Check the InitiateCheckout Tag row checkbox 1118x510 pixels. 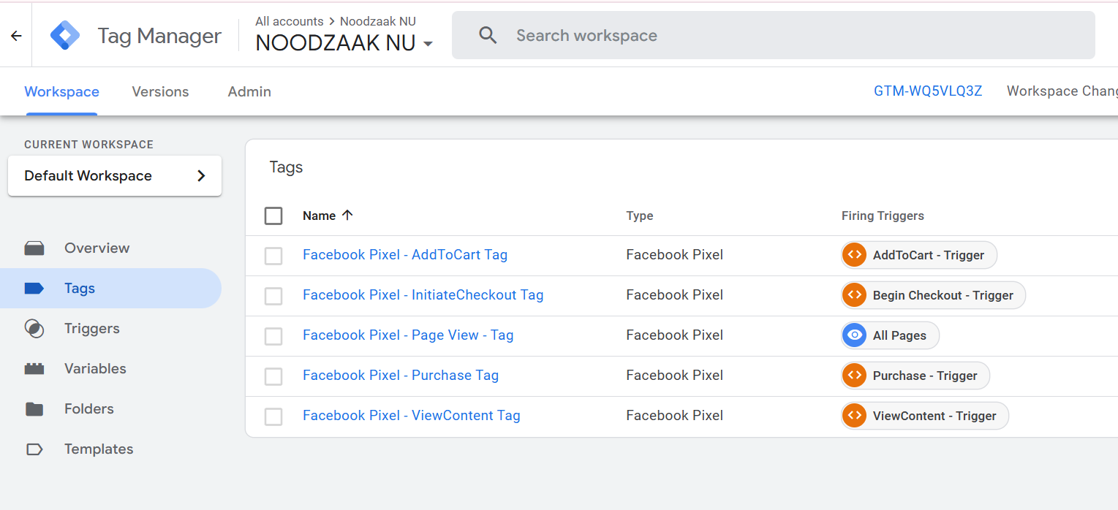[x=273, y=296]
